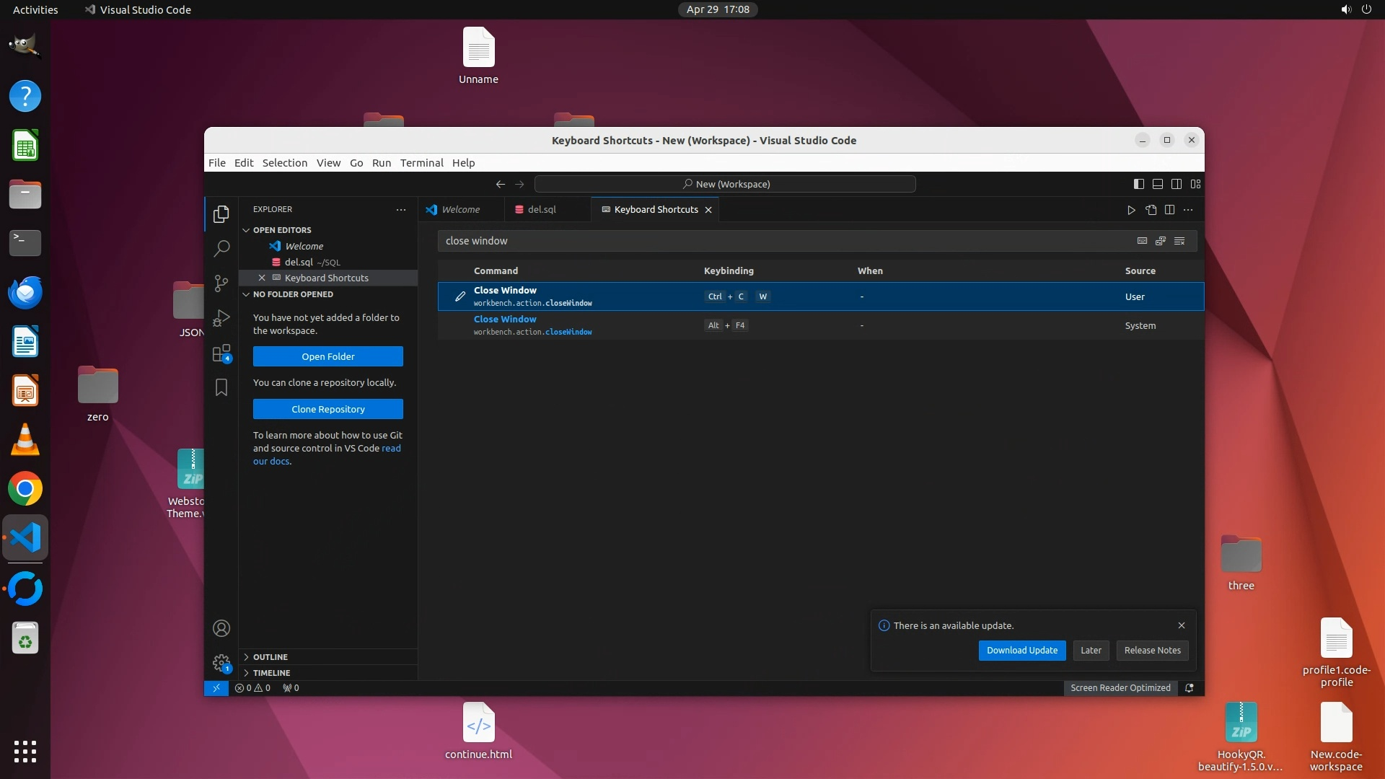The height and width of the screenshot is (779, 1385).
Task: Click the edit pencil beside Close Window
Action: 460,296
